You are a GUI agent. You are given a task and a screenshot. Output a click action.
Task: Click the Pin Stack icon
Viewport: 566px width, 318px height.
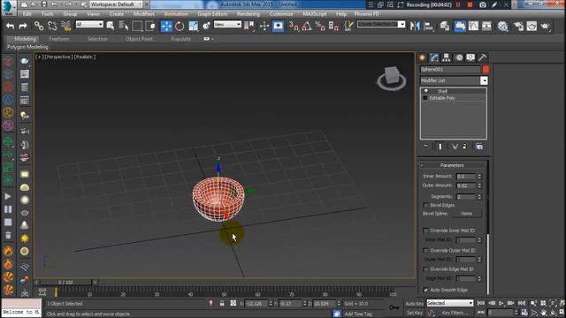426,147
